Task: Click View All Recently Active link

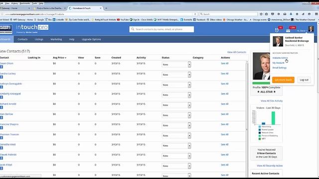Action: coord(270,166)
